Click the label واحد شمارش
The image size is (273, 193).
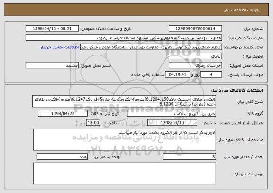point(107,157)
